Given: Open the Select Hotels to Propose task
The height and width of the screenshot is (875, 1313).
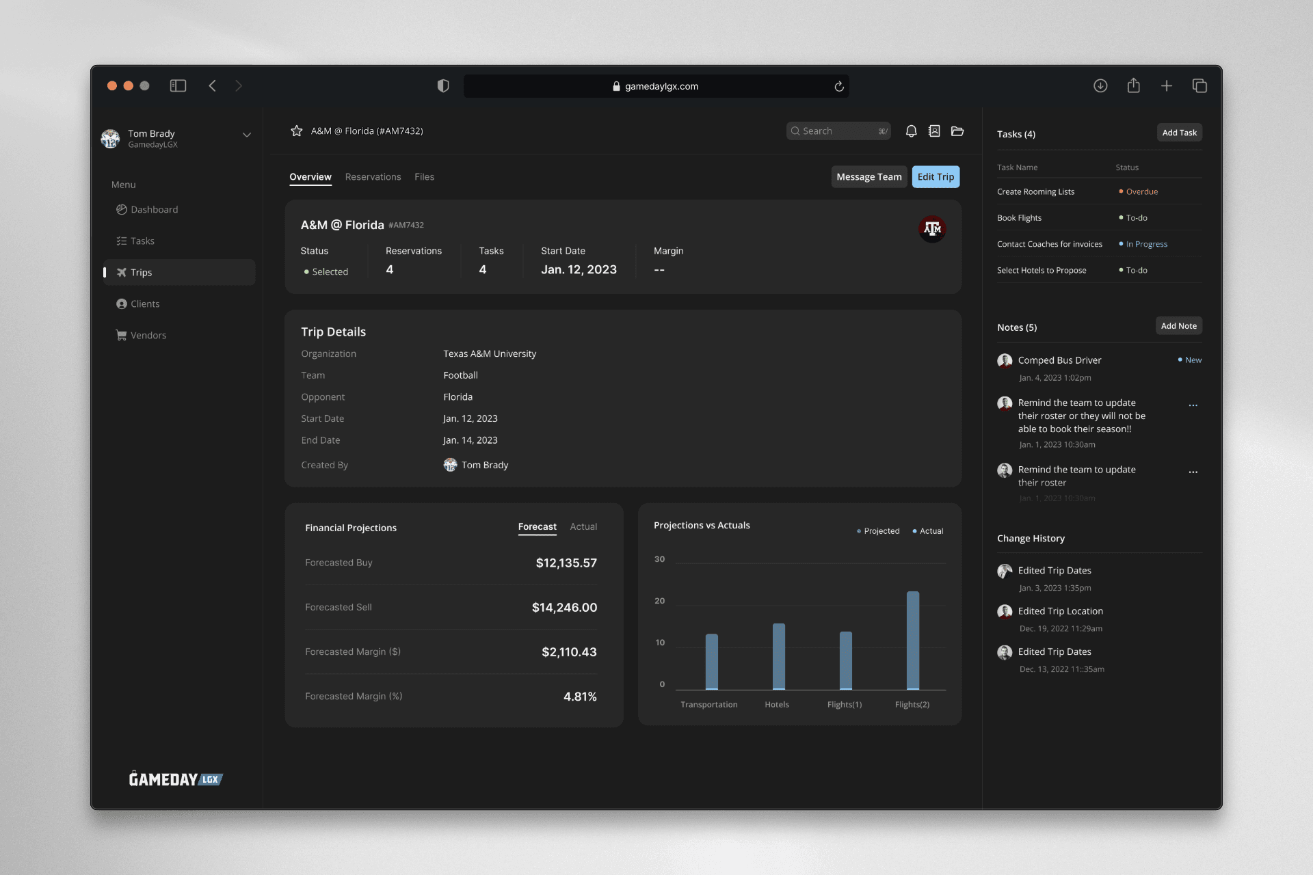Looking at the screenshot, I should (1042, 271).
